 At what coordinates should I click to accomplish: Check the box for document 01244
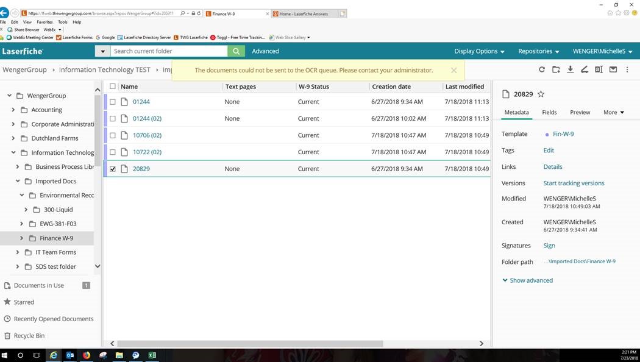click(x=113, y=102)
